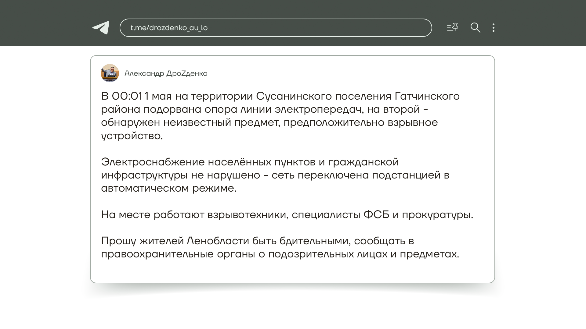
Task: Open the three-dot more options menu
Action: 494,28
